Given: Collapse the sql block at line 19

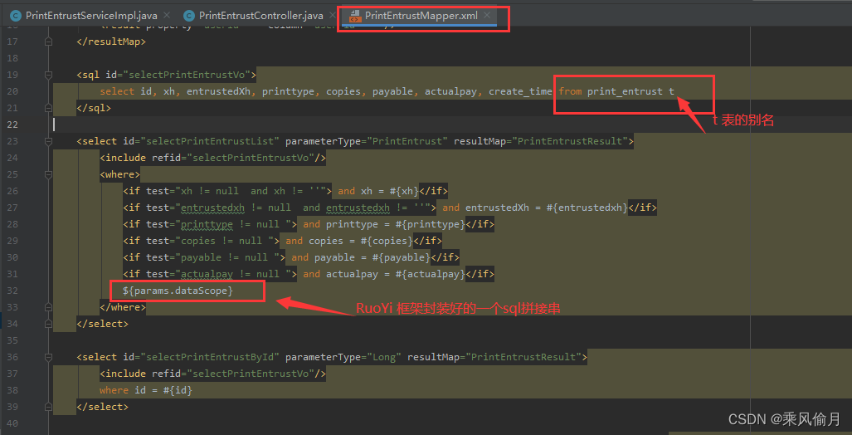Looking at the screenshot, I should tap(48, 75).
